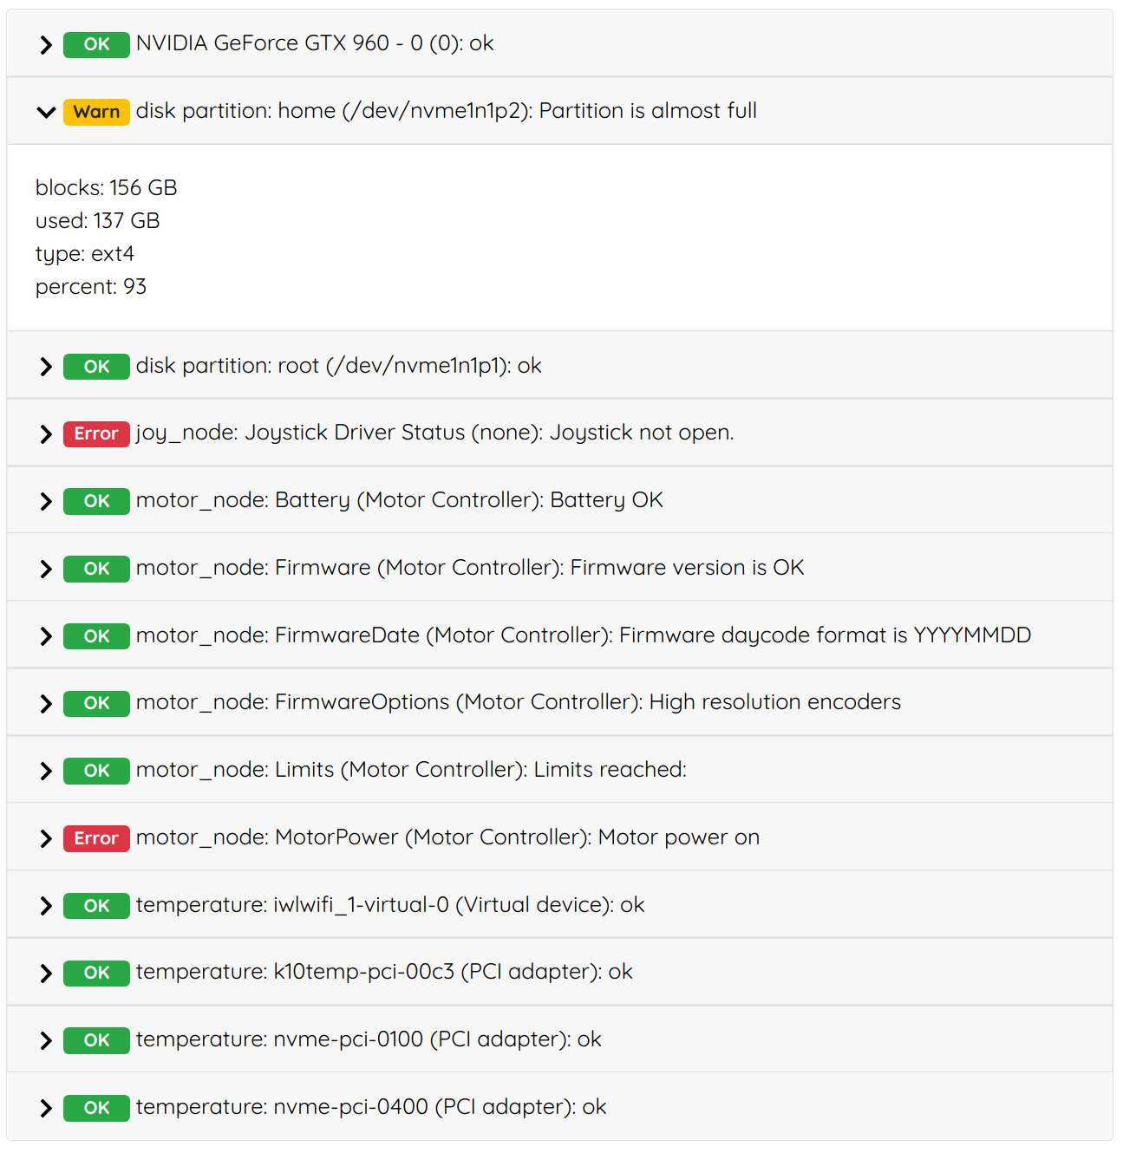The image size is (1123, 1153).
Task: Click the OK badge on the root partition row
Action: (x=95, y=366)
